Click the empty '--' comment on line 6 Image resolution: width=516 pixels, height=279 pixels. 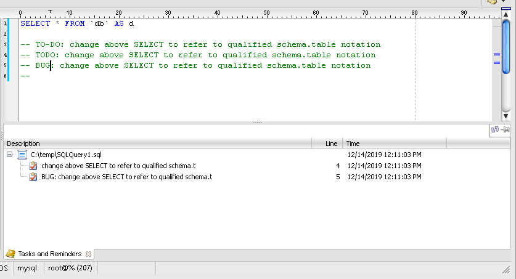(25, 76)
